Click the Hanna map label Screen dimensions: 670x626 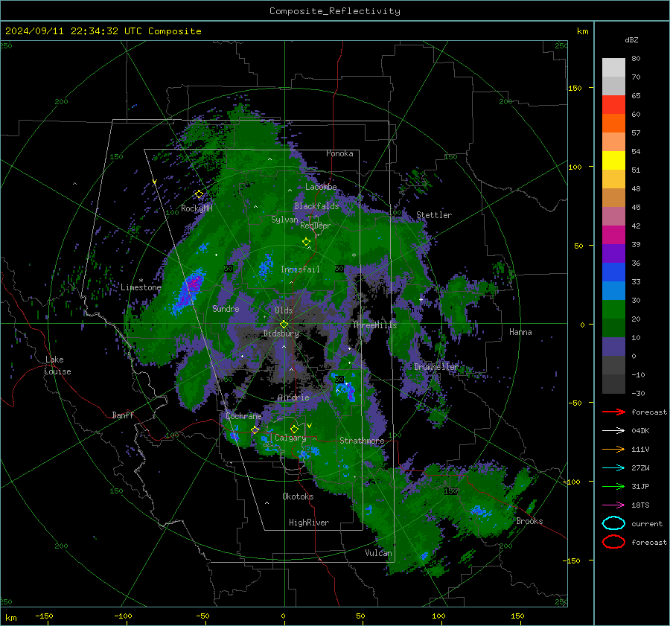coord(520,332)
